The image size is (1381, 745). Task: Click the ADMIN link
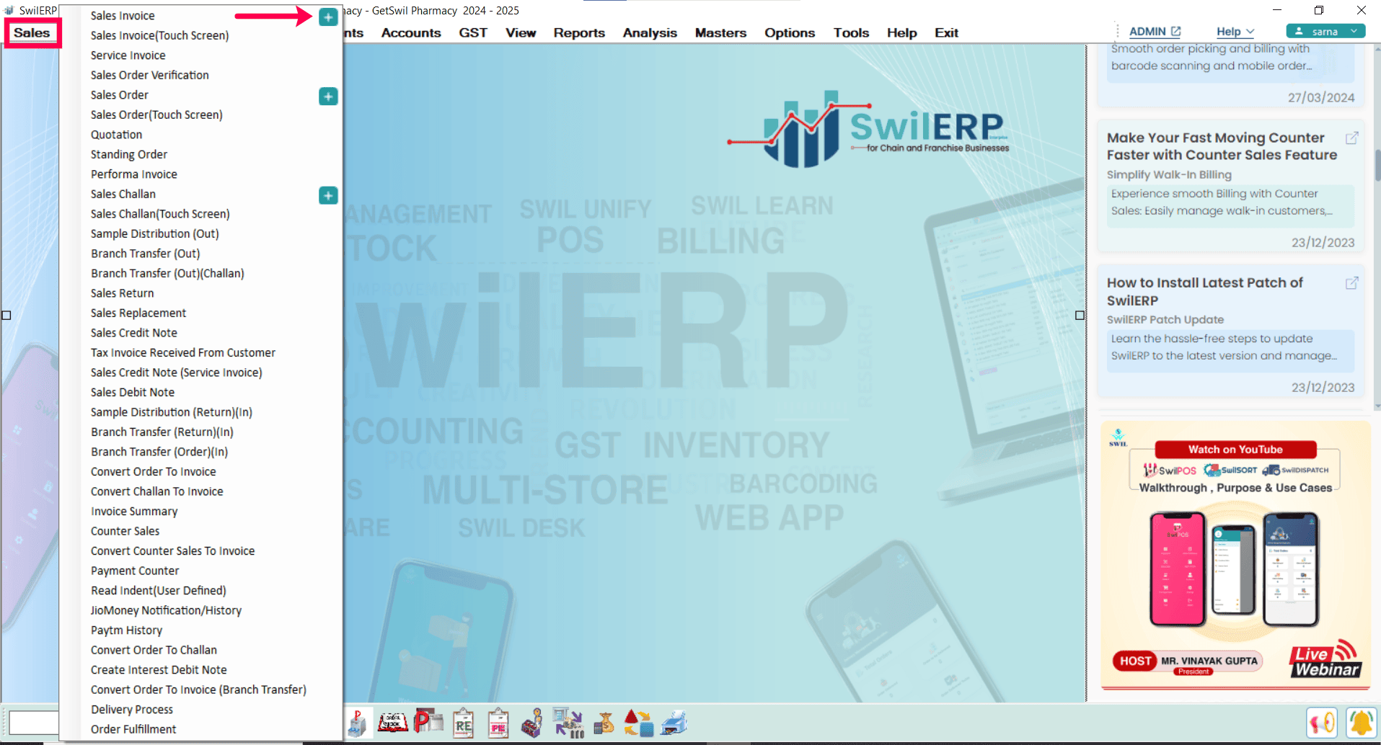click(x=1147, y=32)
